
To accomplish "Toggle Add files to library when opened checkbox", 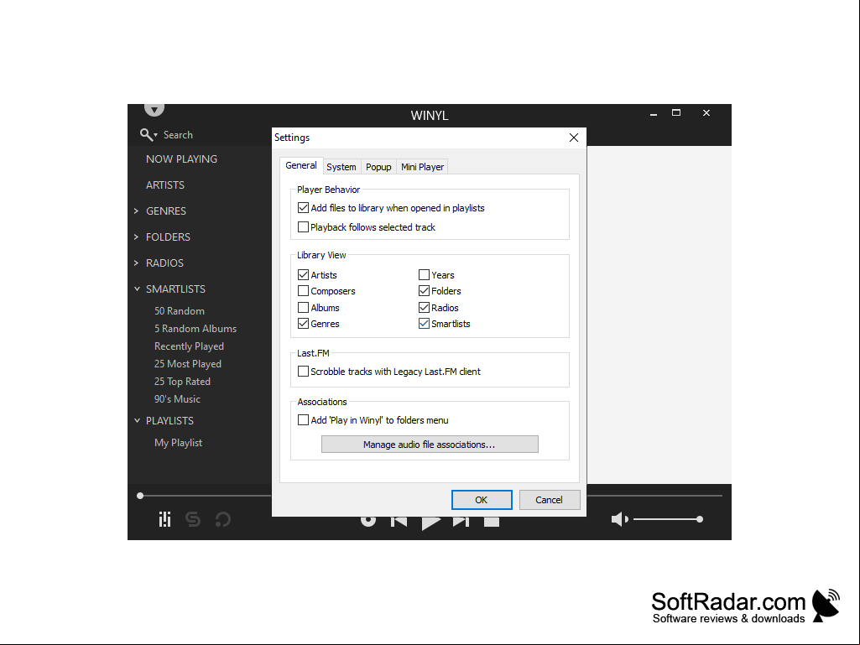I will click(x=303, y=208).
